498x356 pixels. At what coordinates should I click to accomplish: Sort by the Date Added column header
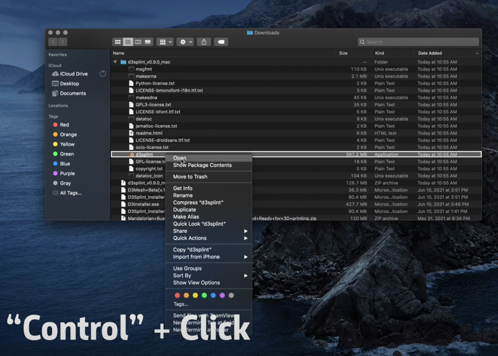(430, 53)
